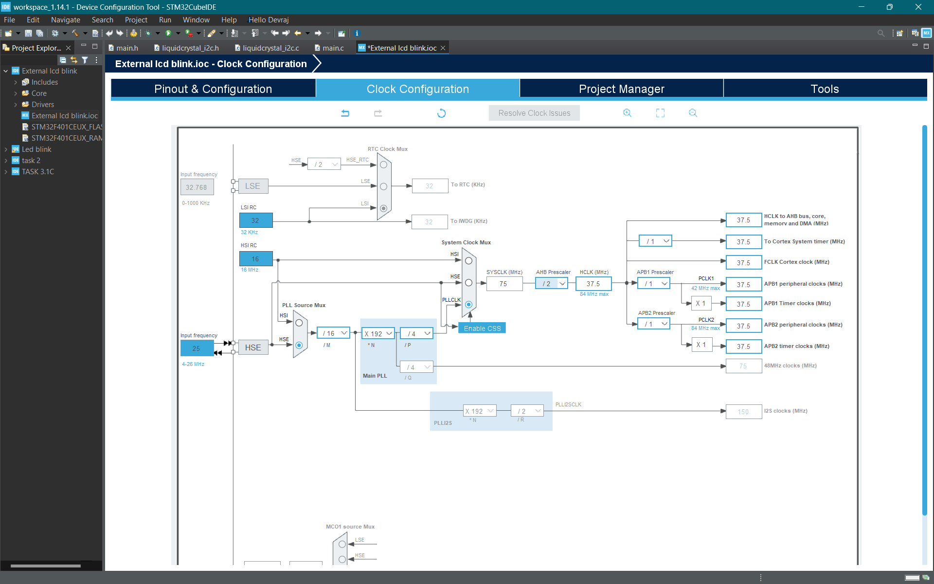Viewport: 934px width, 584px height.
Task: Click Project Explorer horizontal scrollbar
Action: pyautogui.click(x=46, y=566)
